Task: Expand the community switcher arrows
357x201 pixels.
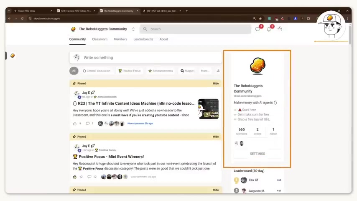Action: pyautogui.click(x=133, y=29)
